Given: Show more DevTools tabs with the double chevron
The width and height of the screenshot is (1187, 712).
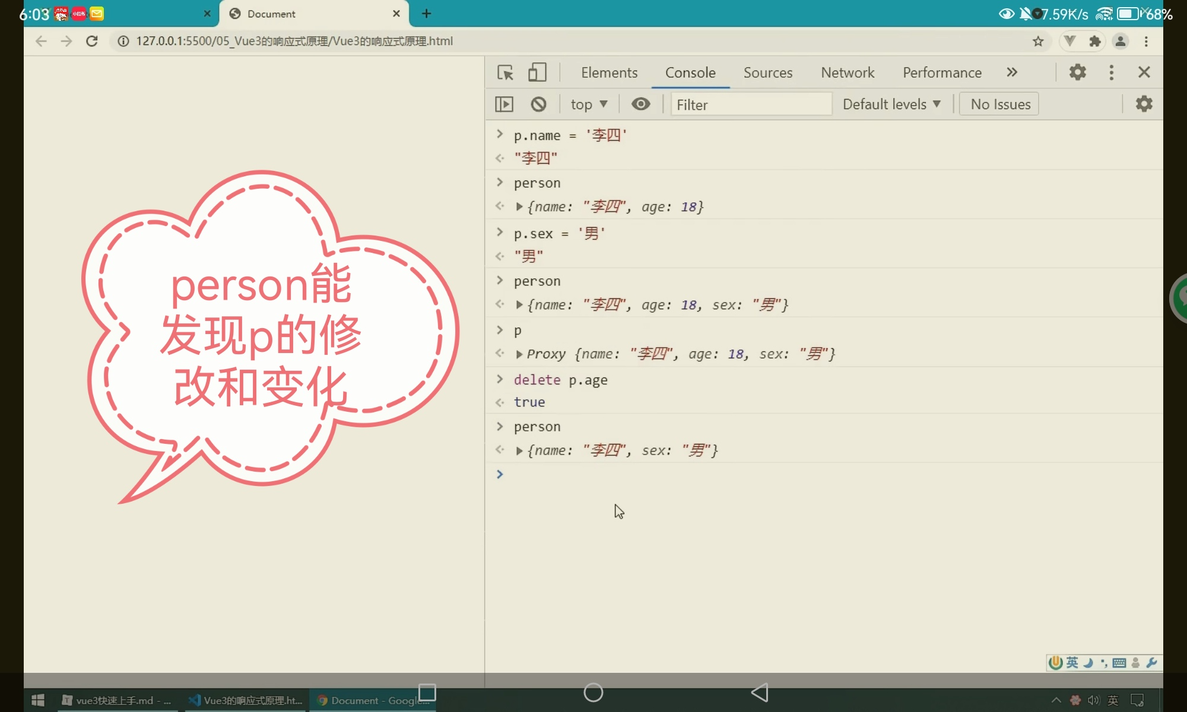Looking at the screenshot, I should [x=1012, y=72].
